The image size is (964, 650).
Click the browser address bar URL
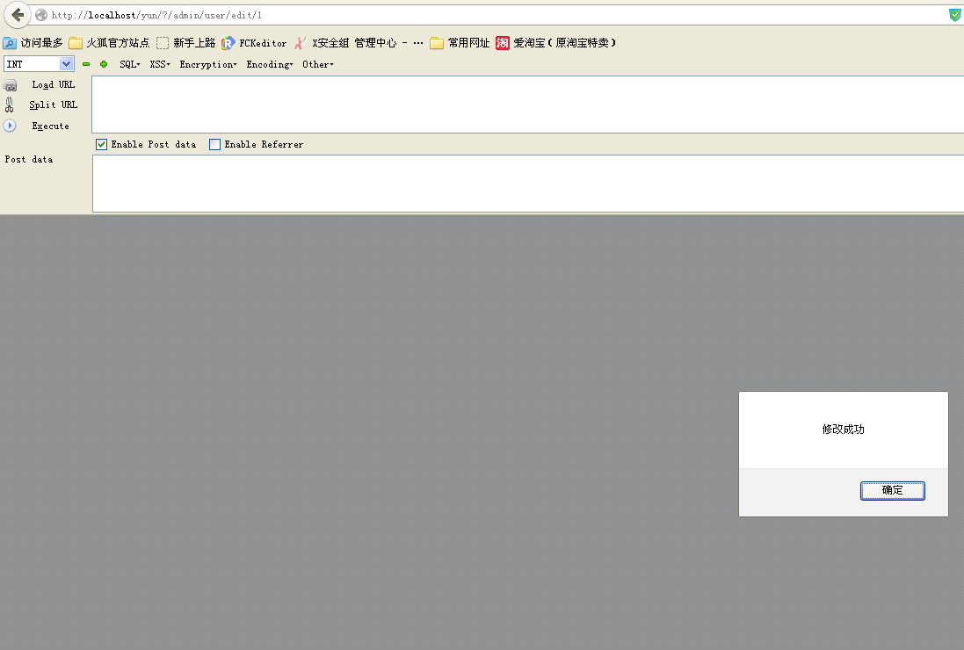point(156,15)
